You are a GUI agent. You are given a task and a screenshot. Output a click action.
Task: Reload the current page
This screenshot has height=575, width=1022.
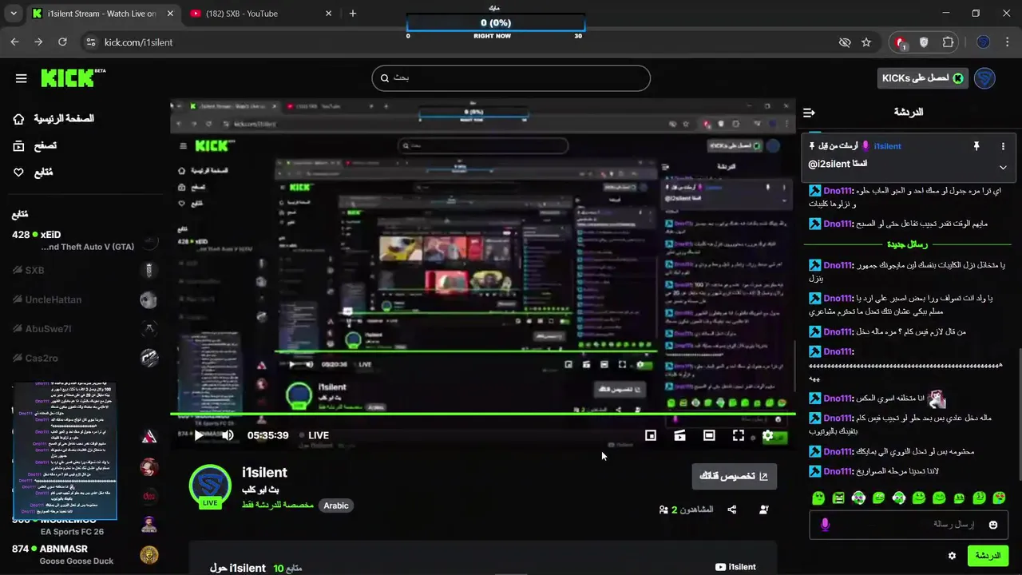click(63, 42)
